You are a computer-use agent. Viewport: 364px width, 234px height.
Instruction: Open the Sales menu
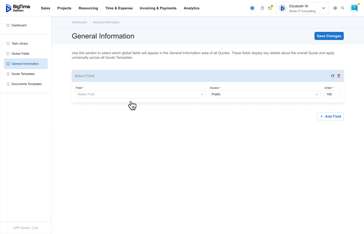tap(45, 8)
